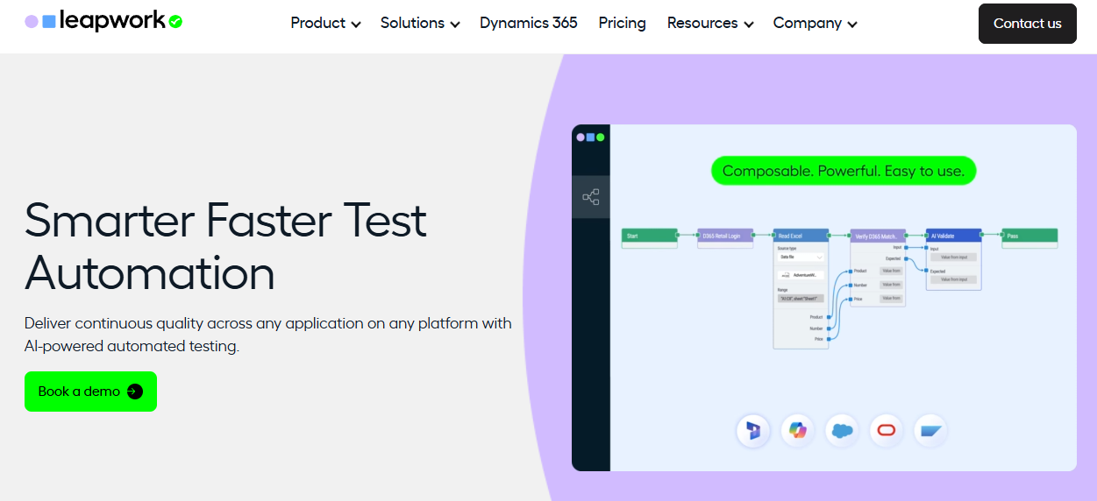Screen dimensions: 1097x501
Task: Click the Range field in Read Excel node
Action: coord(801,299)
